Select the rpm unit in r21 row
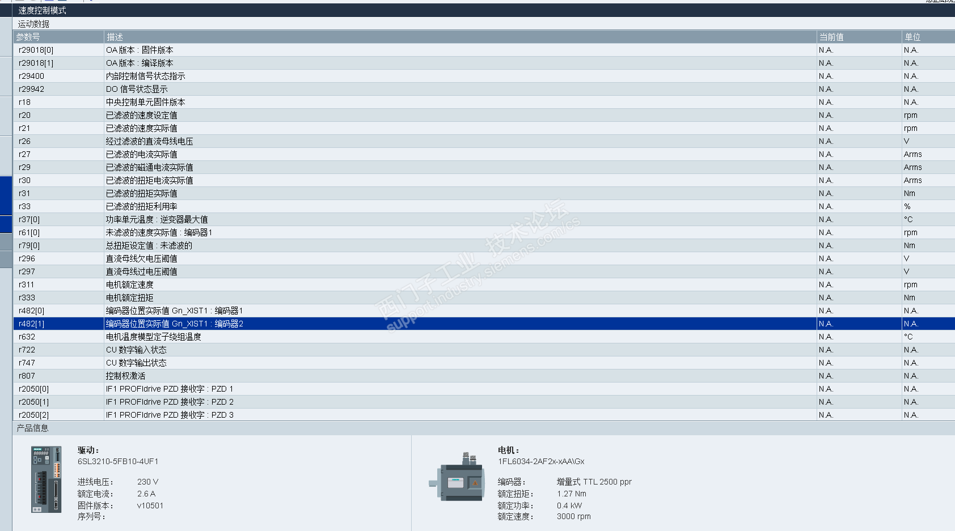Image resolution: width=955 pixels, height=531 pixels. point(911,128)
